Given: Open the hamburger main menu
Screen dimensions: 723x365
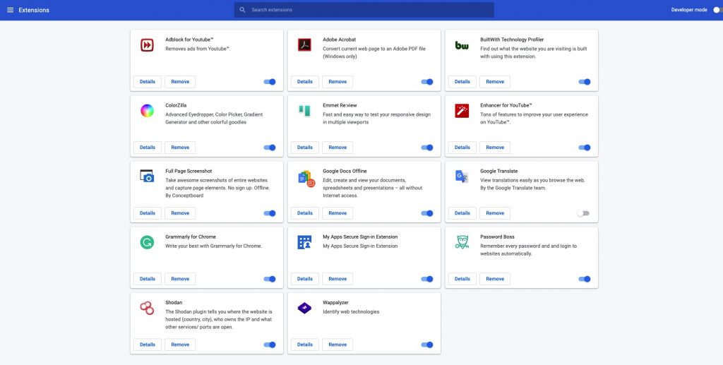Looking at the screenshot, I should tap(10, 10).
